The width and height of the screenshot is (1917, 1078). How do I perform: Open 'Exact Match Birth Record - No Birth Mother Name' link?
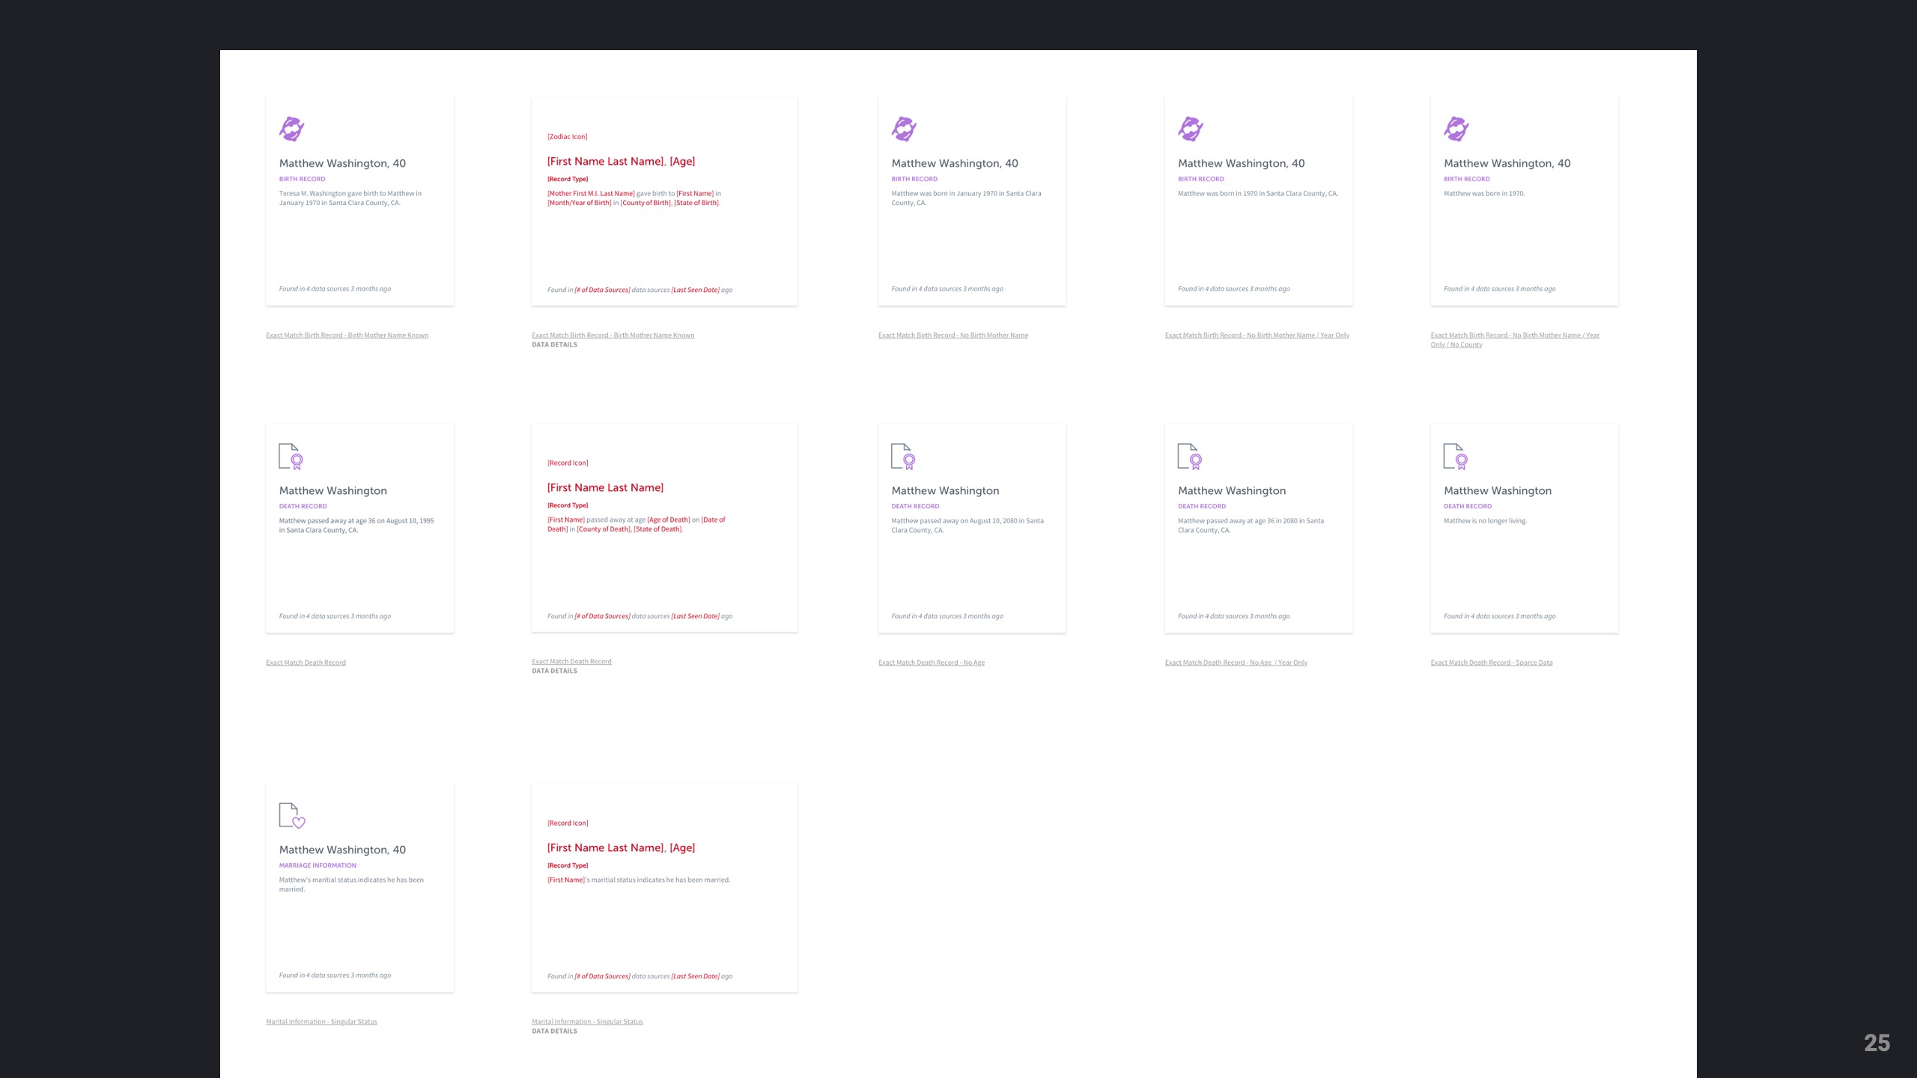[953, 335]
